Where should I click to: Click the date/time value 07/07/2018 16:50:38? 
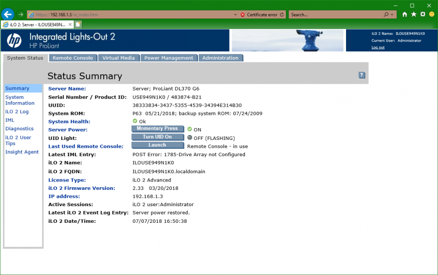[x=160, y=221]
